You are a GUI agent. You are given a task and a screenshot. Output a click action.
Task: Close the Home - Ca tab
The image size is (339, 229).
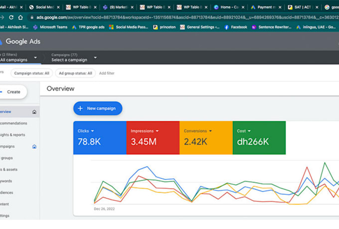pyautogui.click(x=243, y=7)
